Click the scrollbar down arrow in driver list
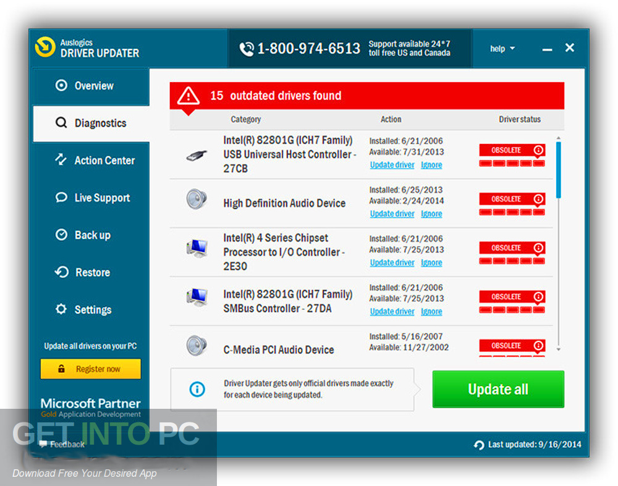Image resolution: width=618 pixels, height=486 pixels. (559, 350)
